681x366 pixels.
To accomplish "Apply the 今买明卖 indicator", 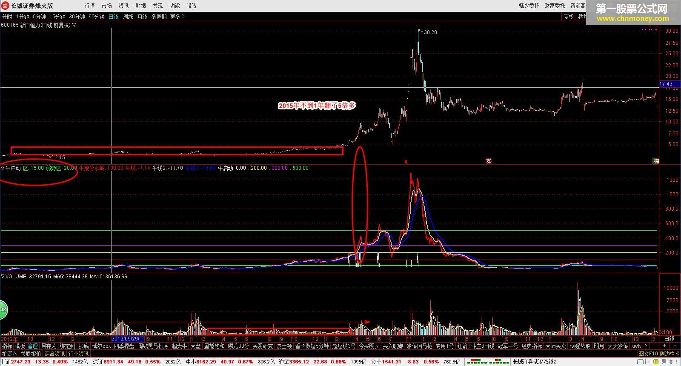I will [x=369, y=346].
